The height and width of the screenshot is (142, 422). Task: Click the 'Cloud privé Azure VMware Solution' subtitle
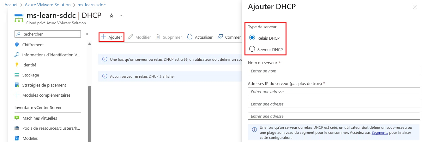coord(56,23)
